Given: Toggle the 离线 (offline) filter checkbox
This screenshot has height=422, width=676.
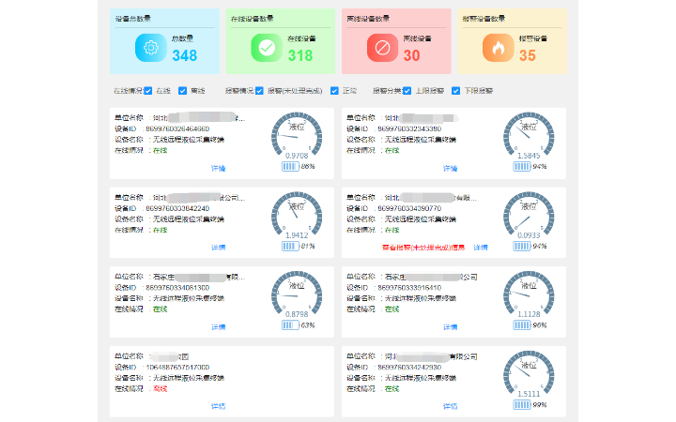Looking at the screenshot, I should click(182, 91).
